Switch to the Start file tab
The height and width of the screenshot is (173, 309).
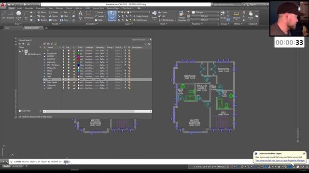[7, 28]
